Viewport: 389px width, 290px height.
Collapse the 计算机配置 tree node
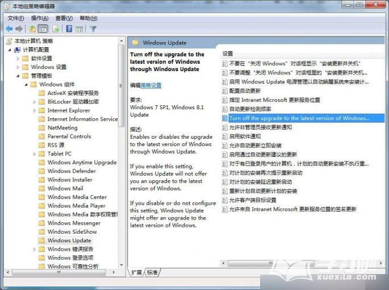tap(10, 49)
